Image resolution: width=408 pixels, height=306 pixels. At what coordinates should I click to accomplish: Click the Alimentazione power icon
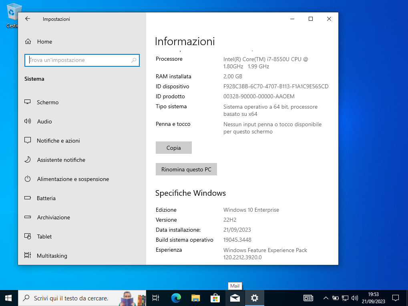(x=28, y=179)
